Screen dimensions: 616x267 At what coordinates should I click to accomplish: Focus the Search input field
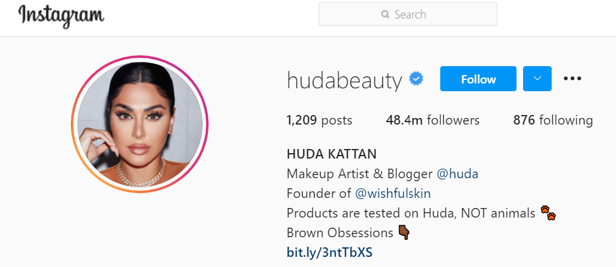pyautogui.click(x=407, y=14)
